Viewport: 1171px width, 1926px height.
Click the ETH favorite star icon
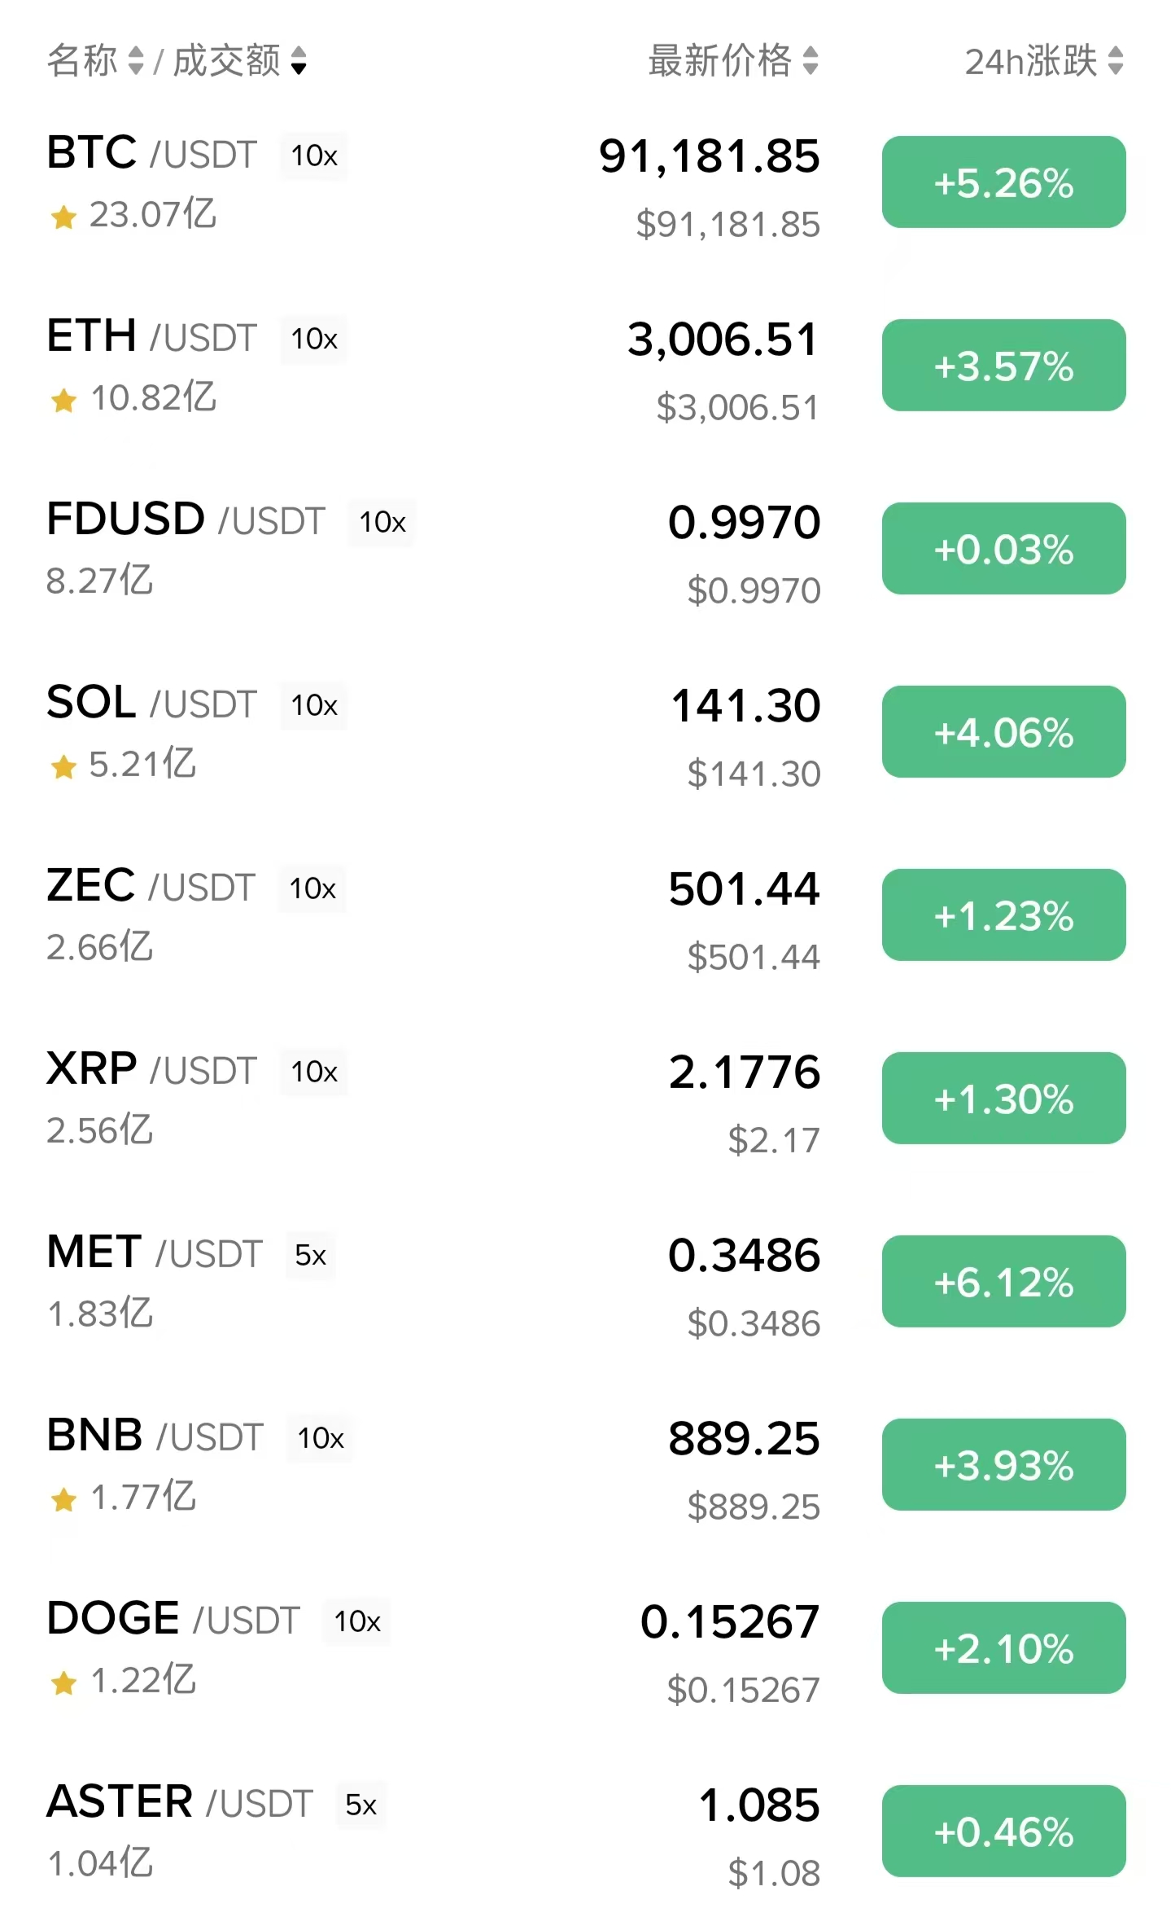tap(63, 400)
